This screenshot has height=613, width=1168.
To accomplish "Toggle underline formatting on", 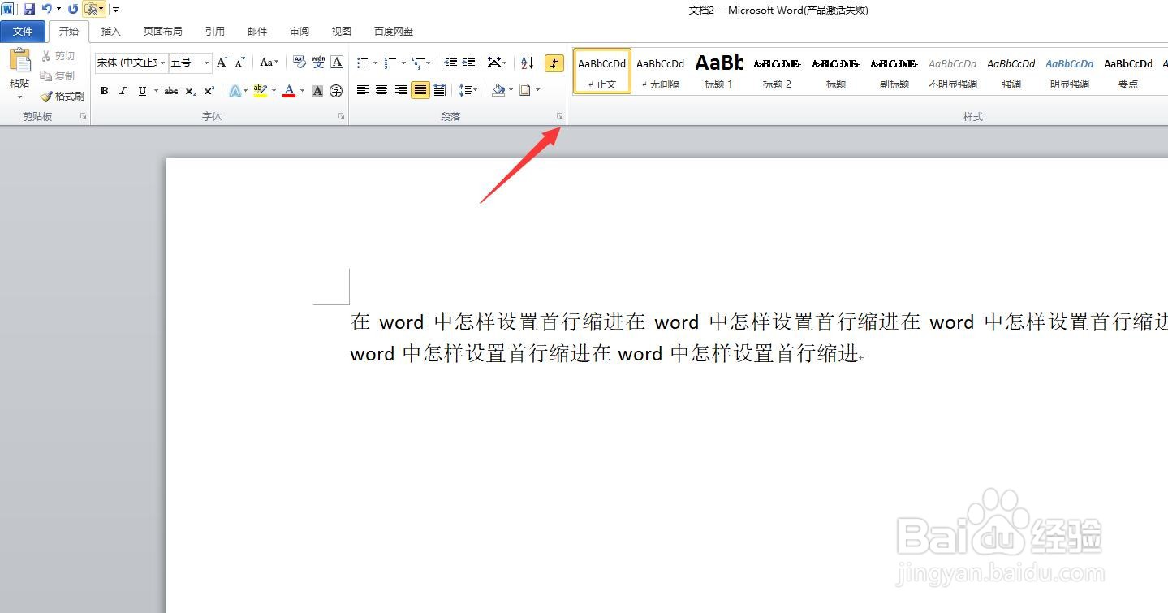I will point(142,90).
